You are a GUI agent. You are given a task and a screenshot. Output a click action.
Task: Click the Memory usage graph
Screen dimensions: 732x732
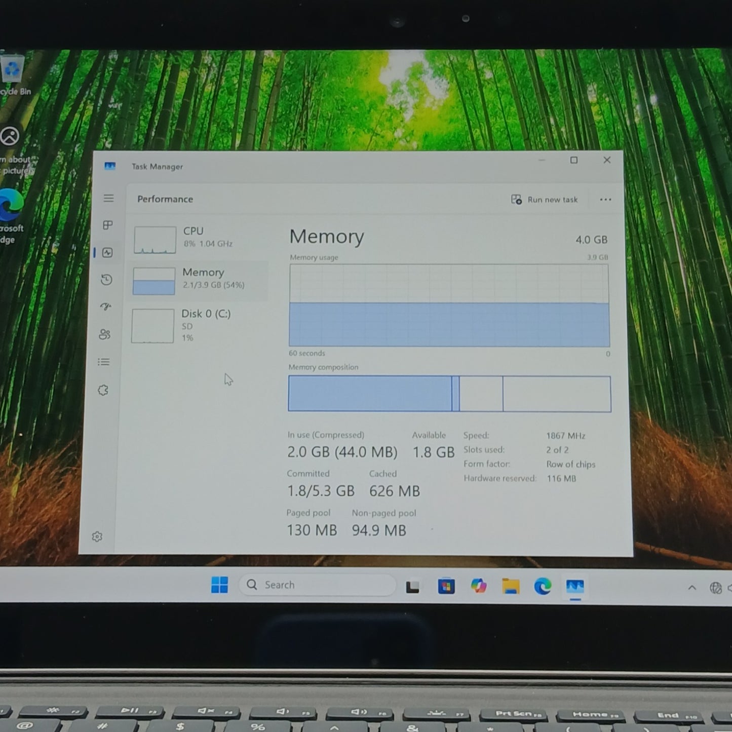(x=449, y=305)
